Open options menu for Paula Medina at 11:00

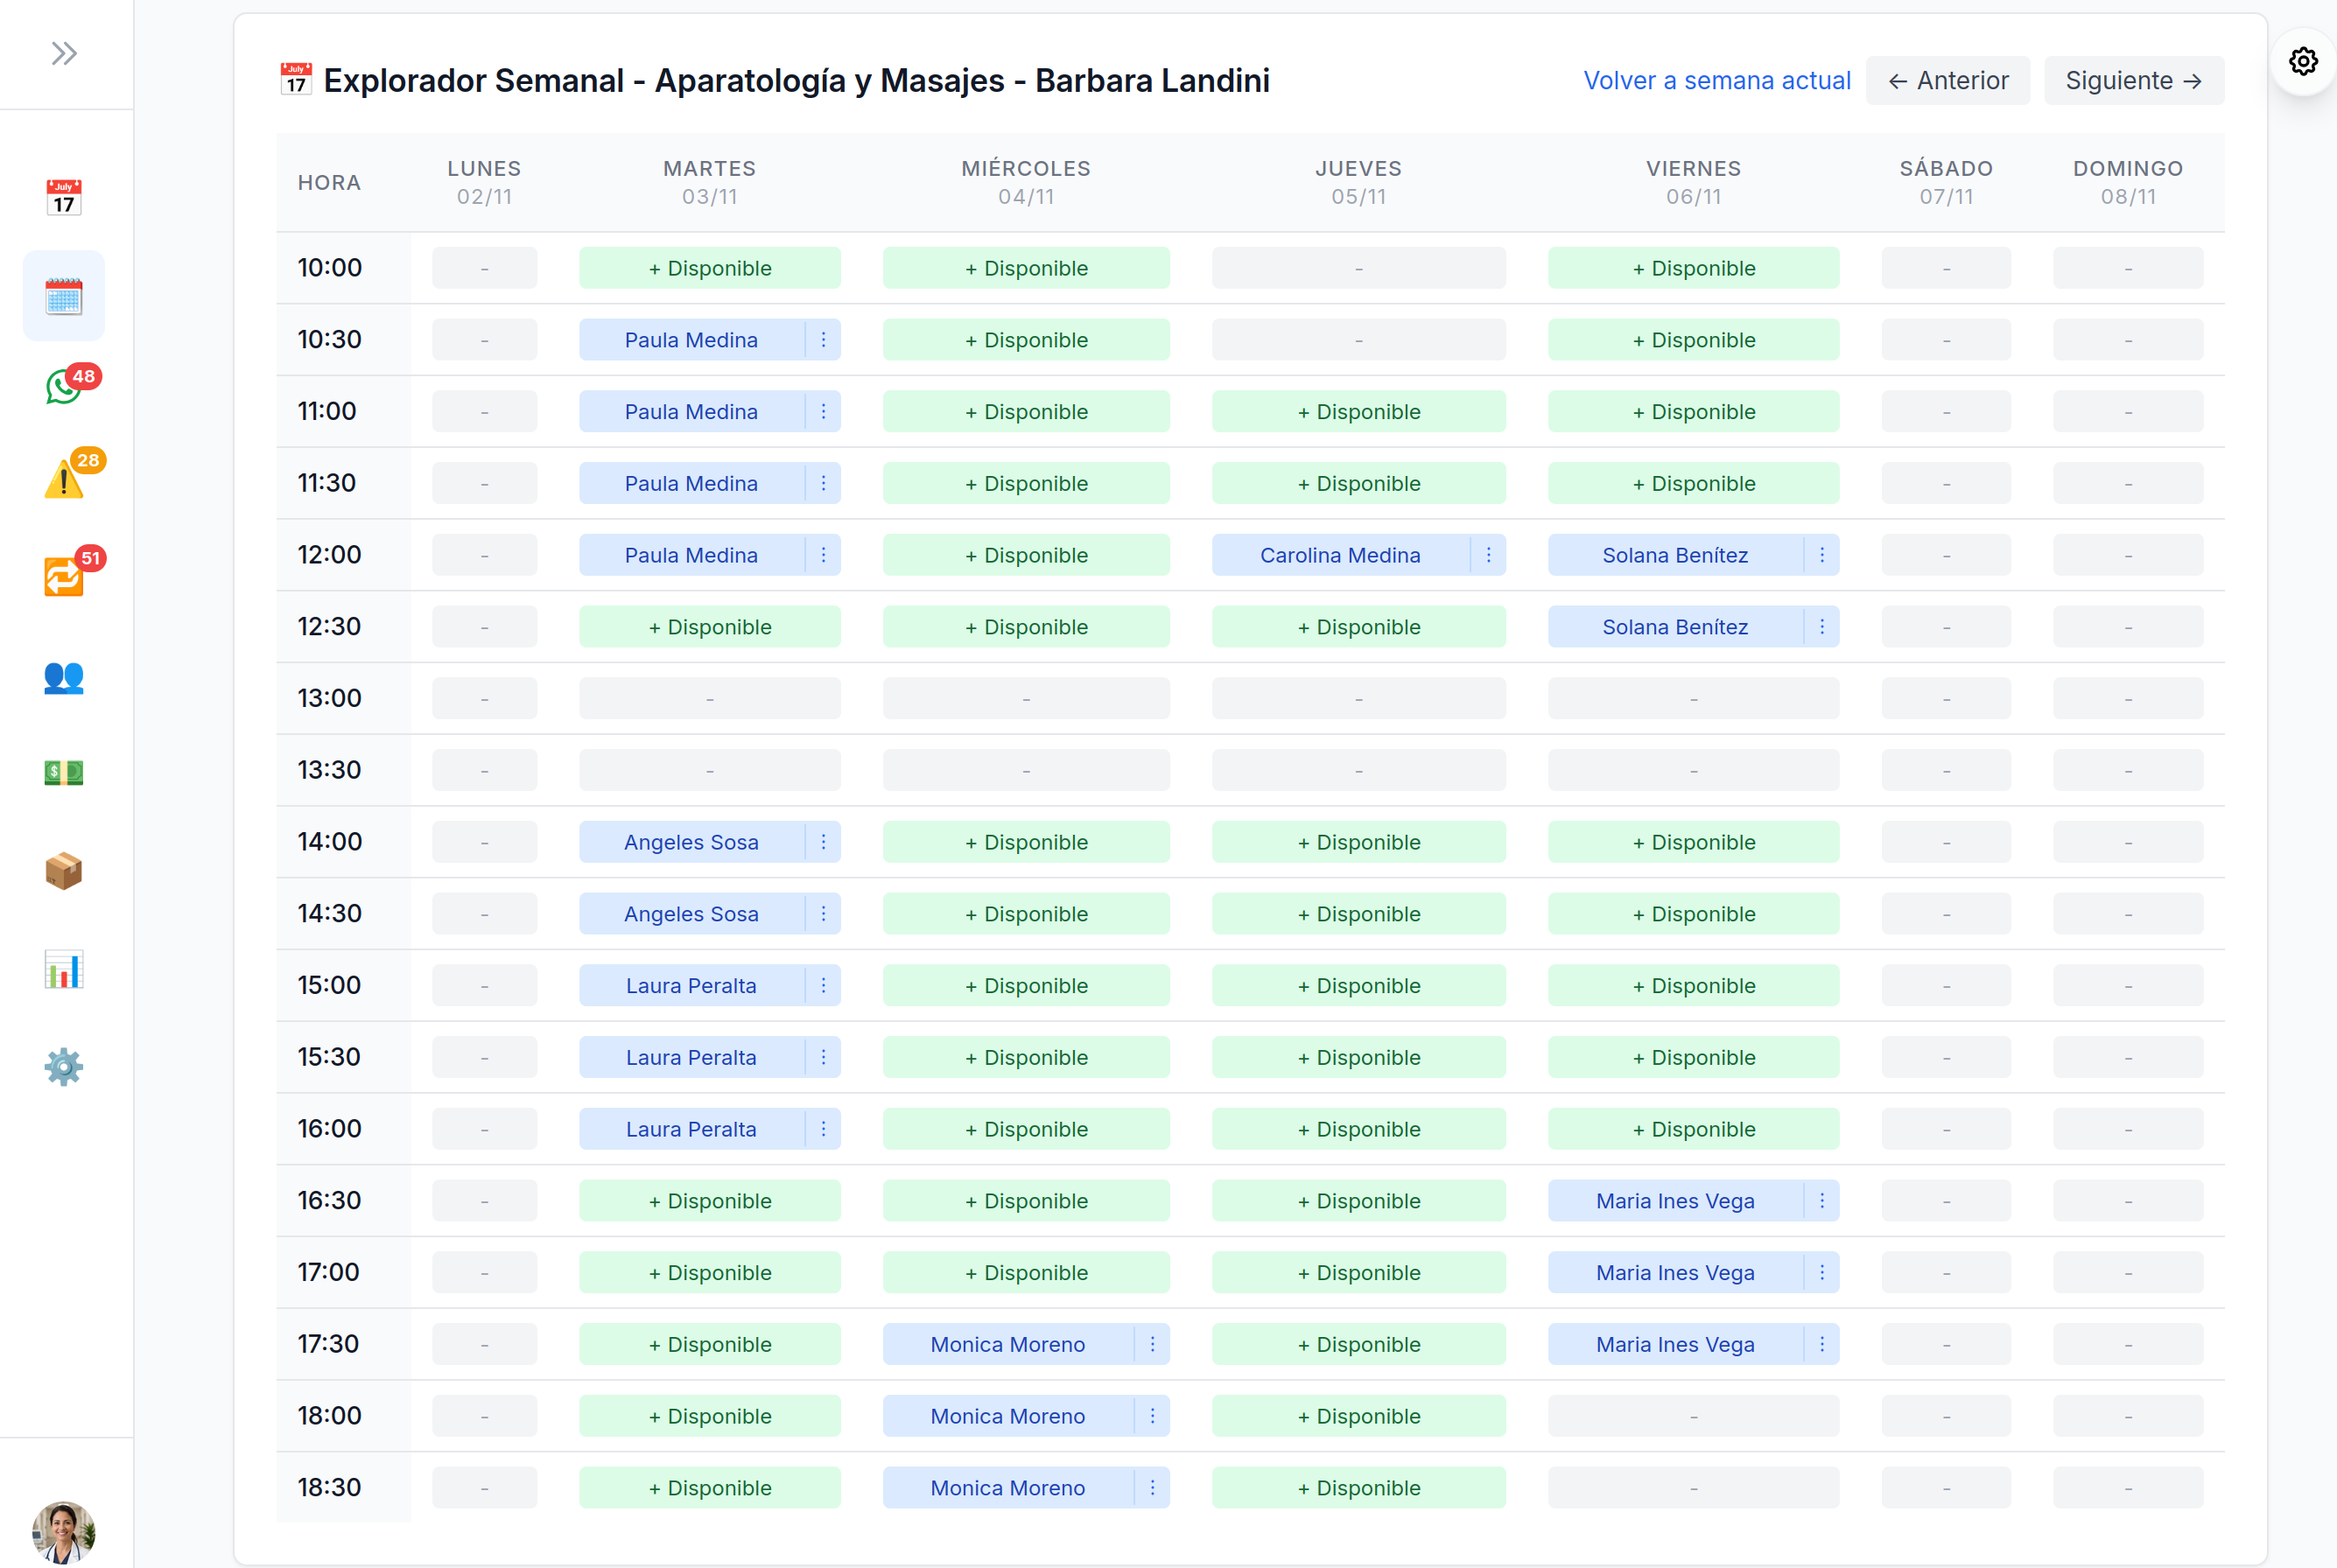[x=824, y=412]
